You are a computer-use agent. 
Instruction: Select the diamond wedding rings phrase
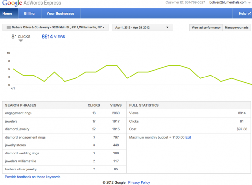(22, 153)
